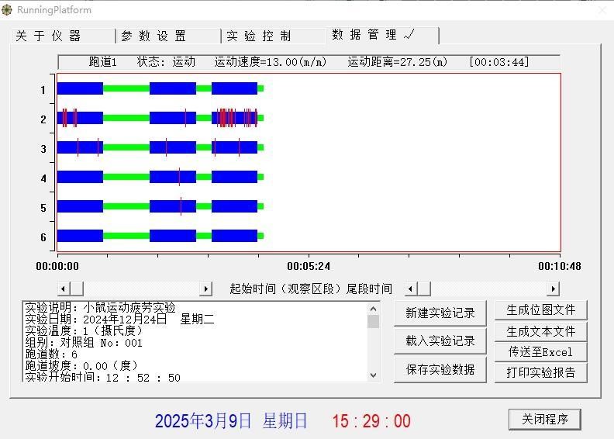The width and height of the screenshot is (614, 439).
Task: Click 关闭程序 to close the program
Action: click(x=544, y=419)
